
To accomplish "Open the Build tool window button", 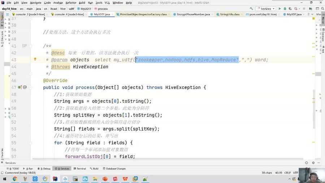I will coord(94,169).
